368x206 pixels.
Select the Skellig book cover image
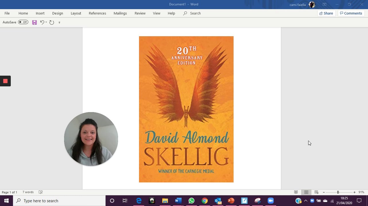coord(186,109)
